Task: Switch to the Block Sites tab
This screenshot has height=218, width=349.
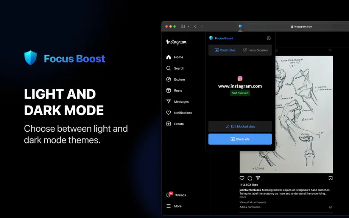Action: point(225,50)
